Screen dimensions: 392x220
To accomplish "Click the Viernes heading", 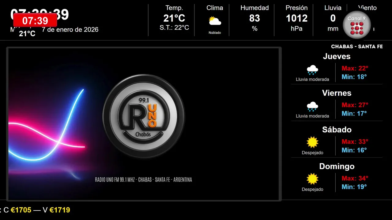I will point(337,93).
